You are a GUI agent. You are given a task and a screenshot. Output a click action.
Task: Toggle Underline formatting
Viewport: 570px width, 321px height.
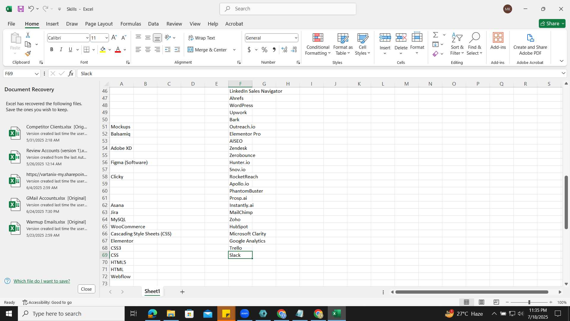(x=70, y=50)
